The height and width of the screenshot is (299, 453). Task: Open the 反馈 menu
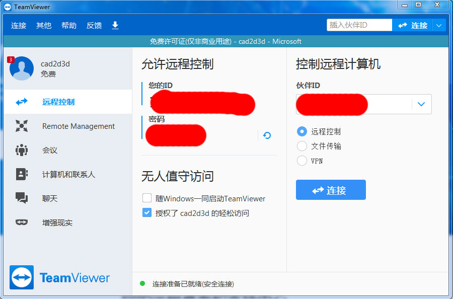pyautogui.click(x=94, y=26)
